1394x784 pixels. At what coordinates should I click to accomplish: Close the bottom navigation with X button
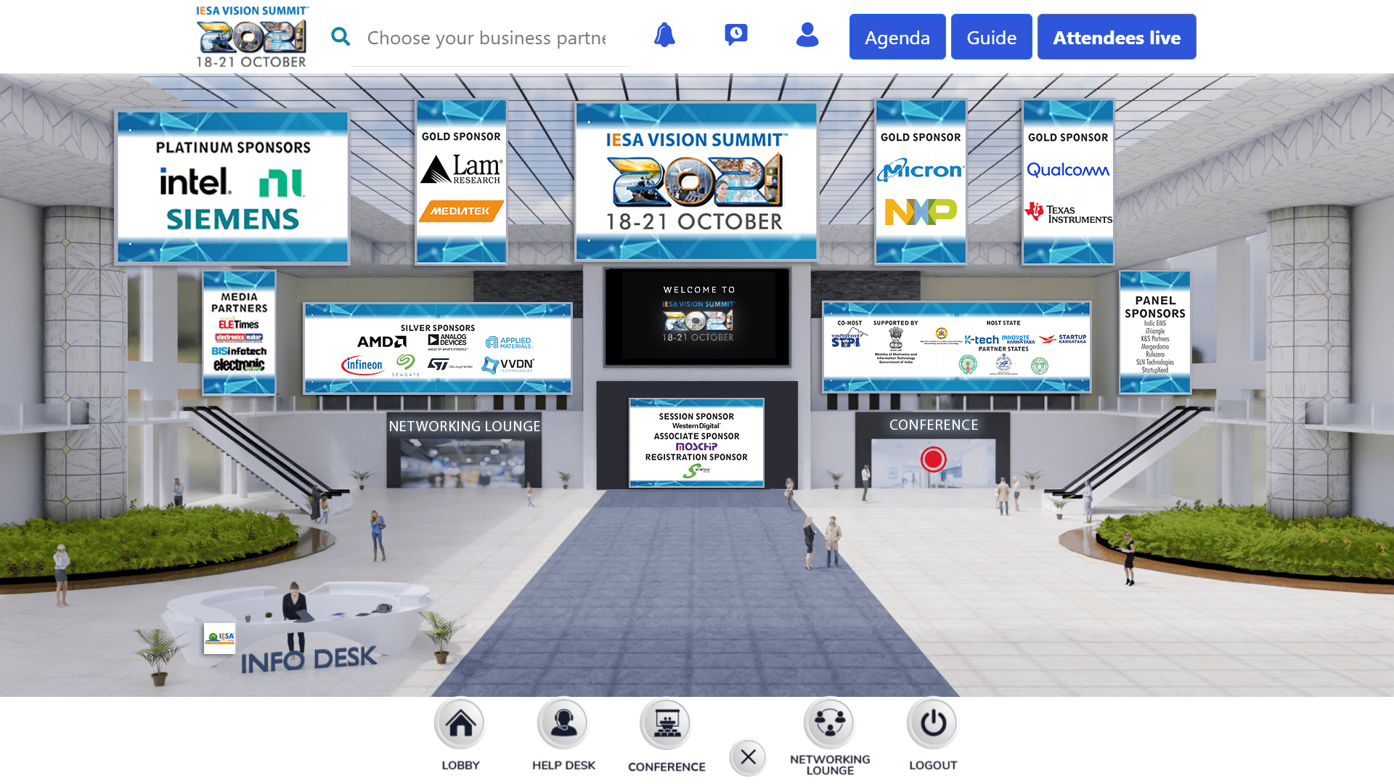point(749,757)
